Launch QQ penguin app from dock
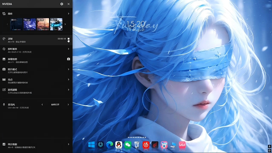 coord(119,144)
